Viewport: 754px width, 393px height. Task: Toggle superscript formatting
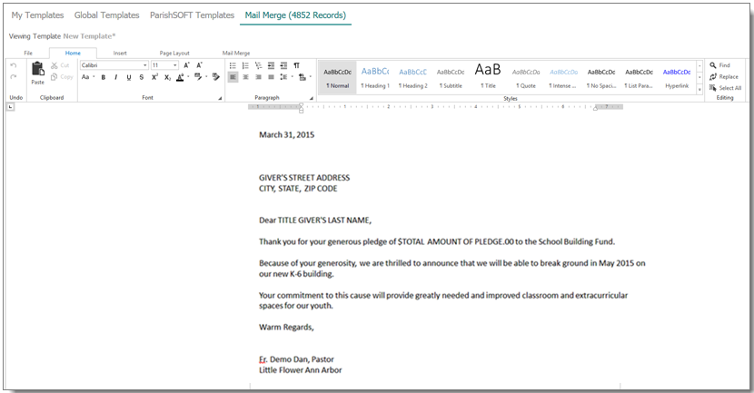pos(154,77)
